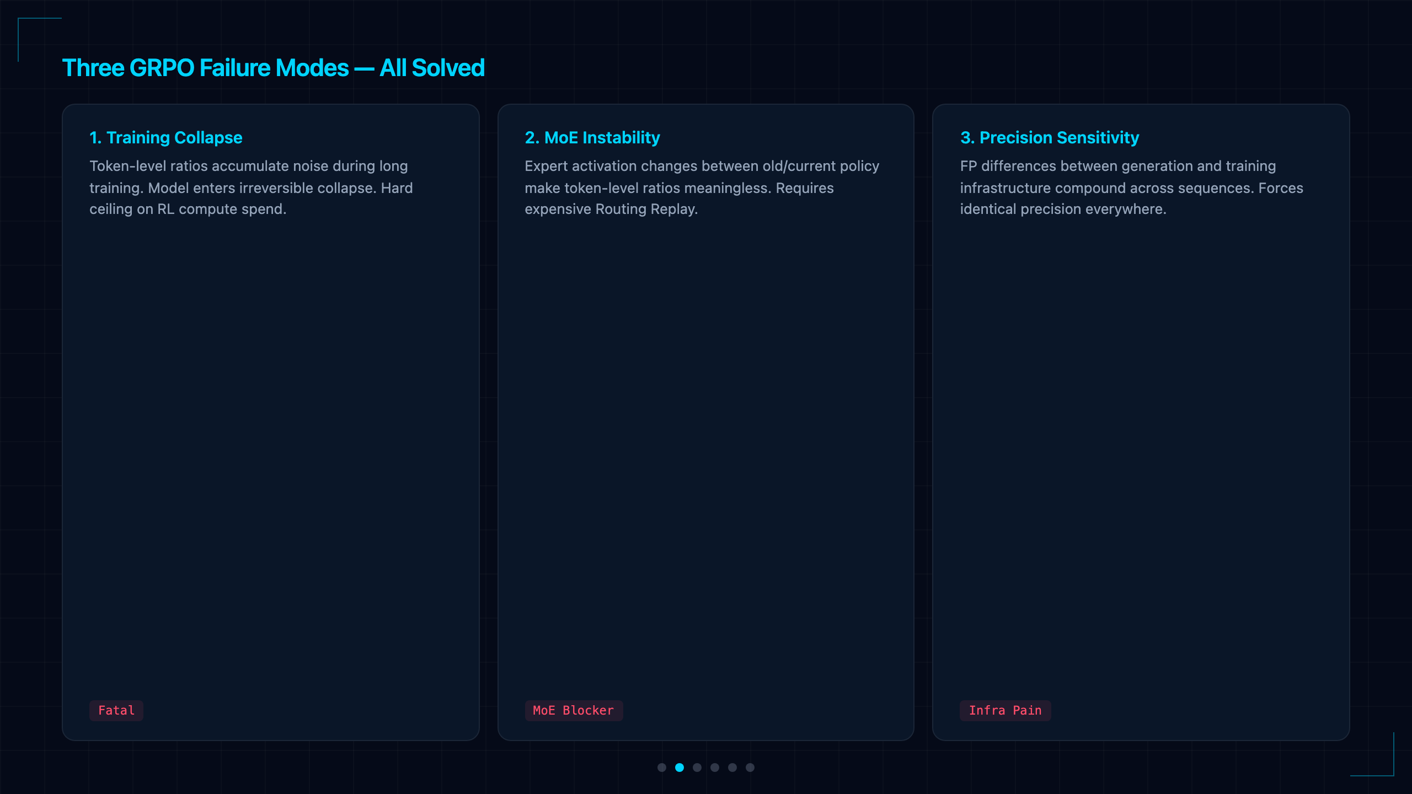
Task: Click the Infra Pain tag
Action: coord(1005,710)
